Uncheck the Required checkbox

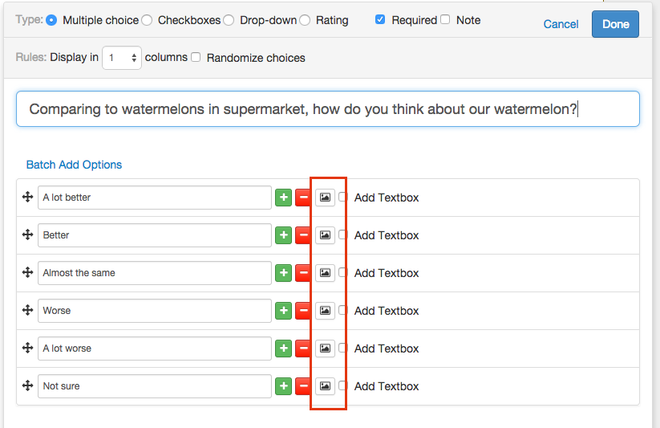[380, 20]
